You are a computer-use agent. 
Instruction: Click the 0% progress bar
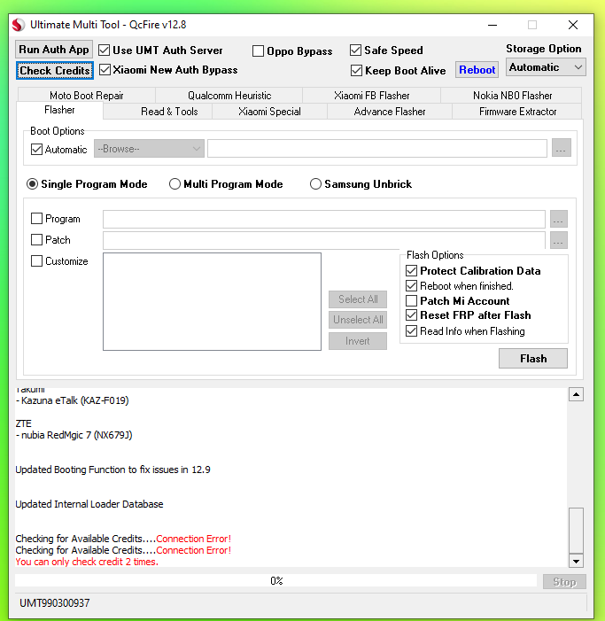[276, 581]
